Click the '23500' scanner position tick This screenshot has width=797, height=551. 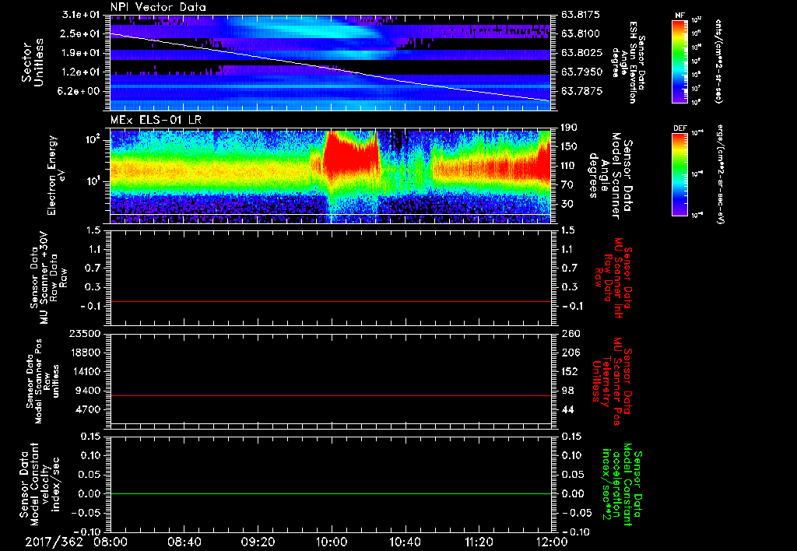[85, 334]
